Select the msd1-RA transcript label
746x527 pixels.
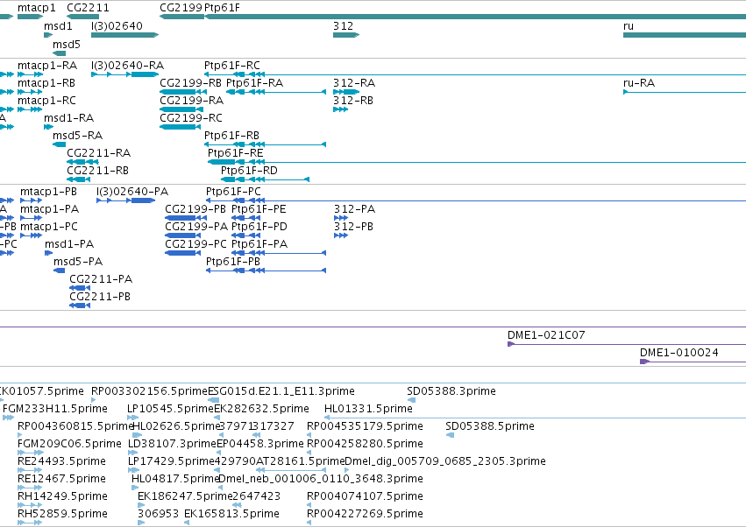(x=68, y=118)
